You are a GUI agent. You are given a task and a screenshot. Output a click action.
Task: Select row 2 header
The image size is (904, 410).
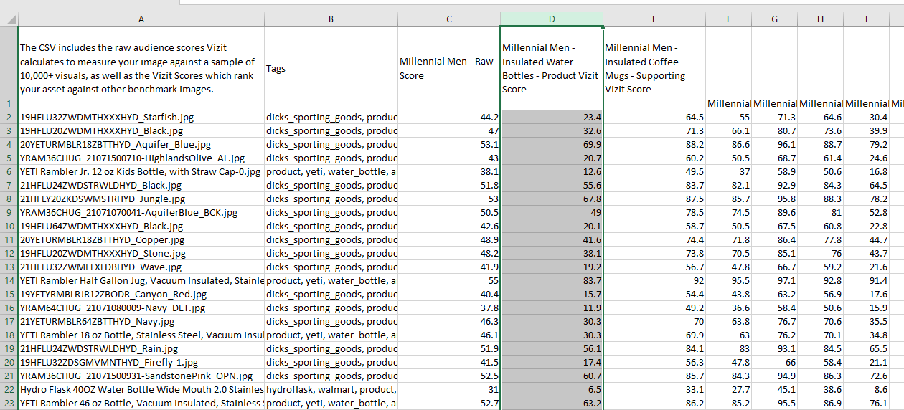point(9,117)
